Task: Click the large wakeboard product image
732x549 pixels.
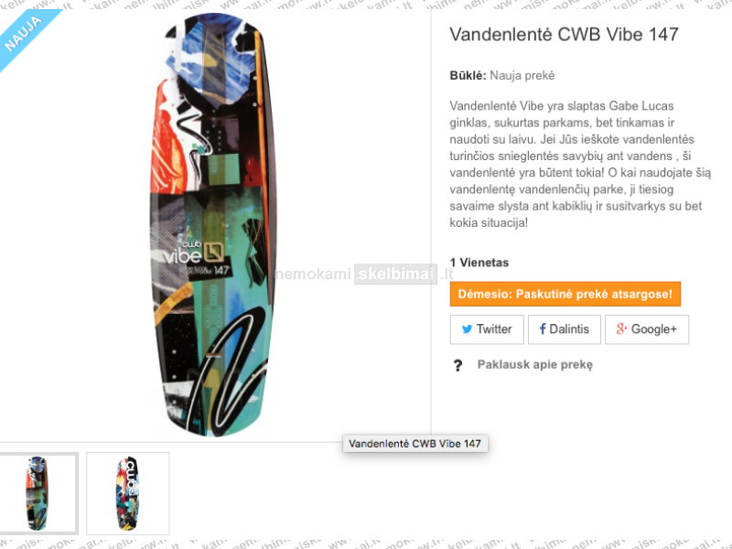Action: pyautogui.click(x=214, y=225)
